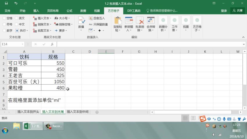Switch to page layout view in status bar

(x=193, y=118)
